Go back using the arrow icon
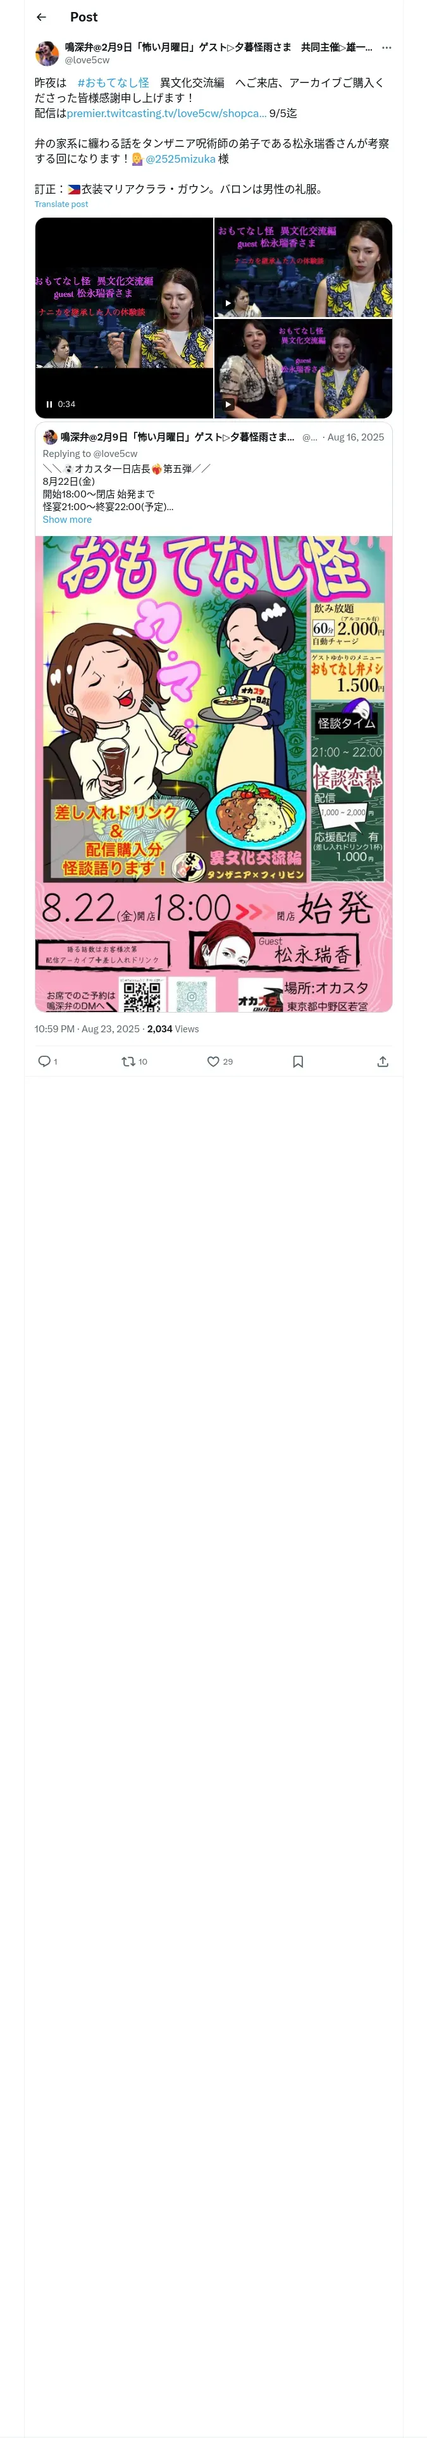Image resolution: width=427 pixels, height=2438 pixels. point(42,17)
